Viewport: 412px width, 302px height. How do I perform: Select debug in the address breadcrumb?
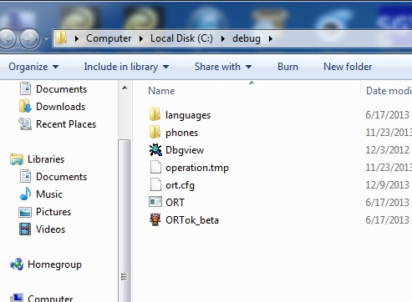tap(247, 38)
